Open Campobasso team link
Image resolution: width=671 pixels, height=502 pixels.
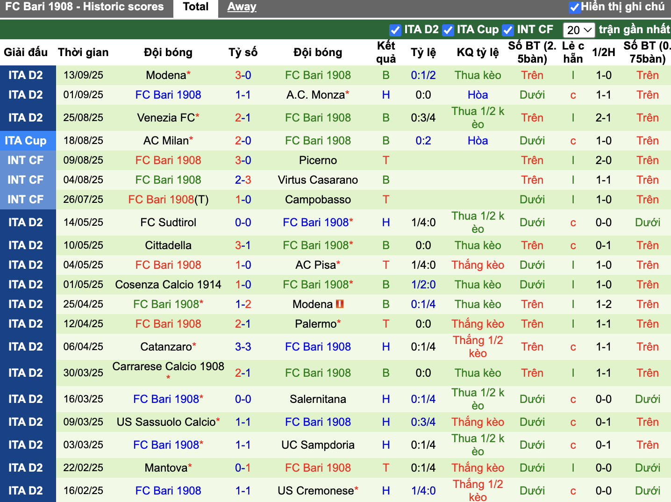tap(318, 200)
